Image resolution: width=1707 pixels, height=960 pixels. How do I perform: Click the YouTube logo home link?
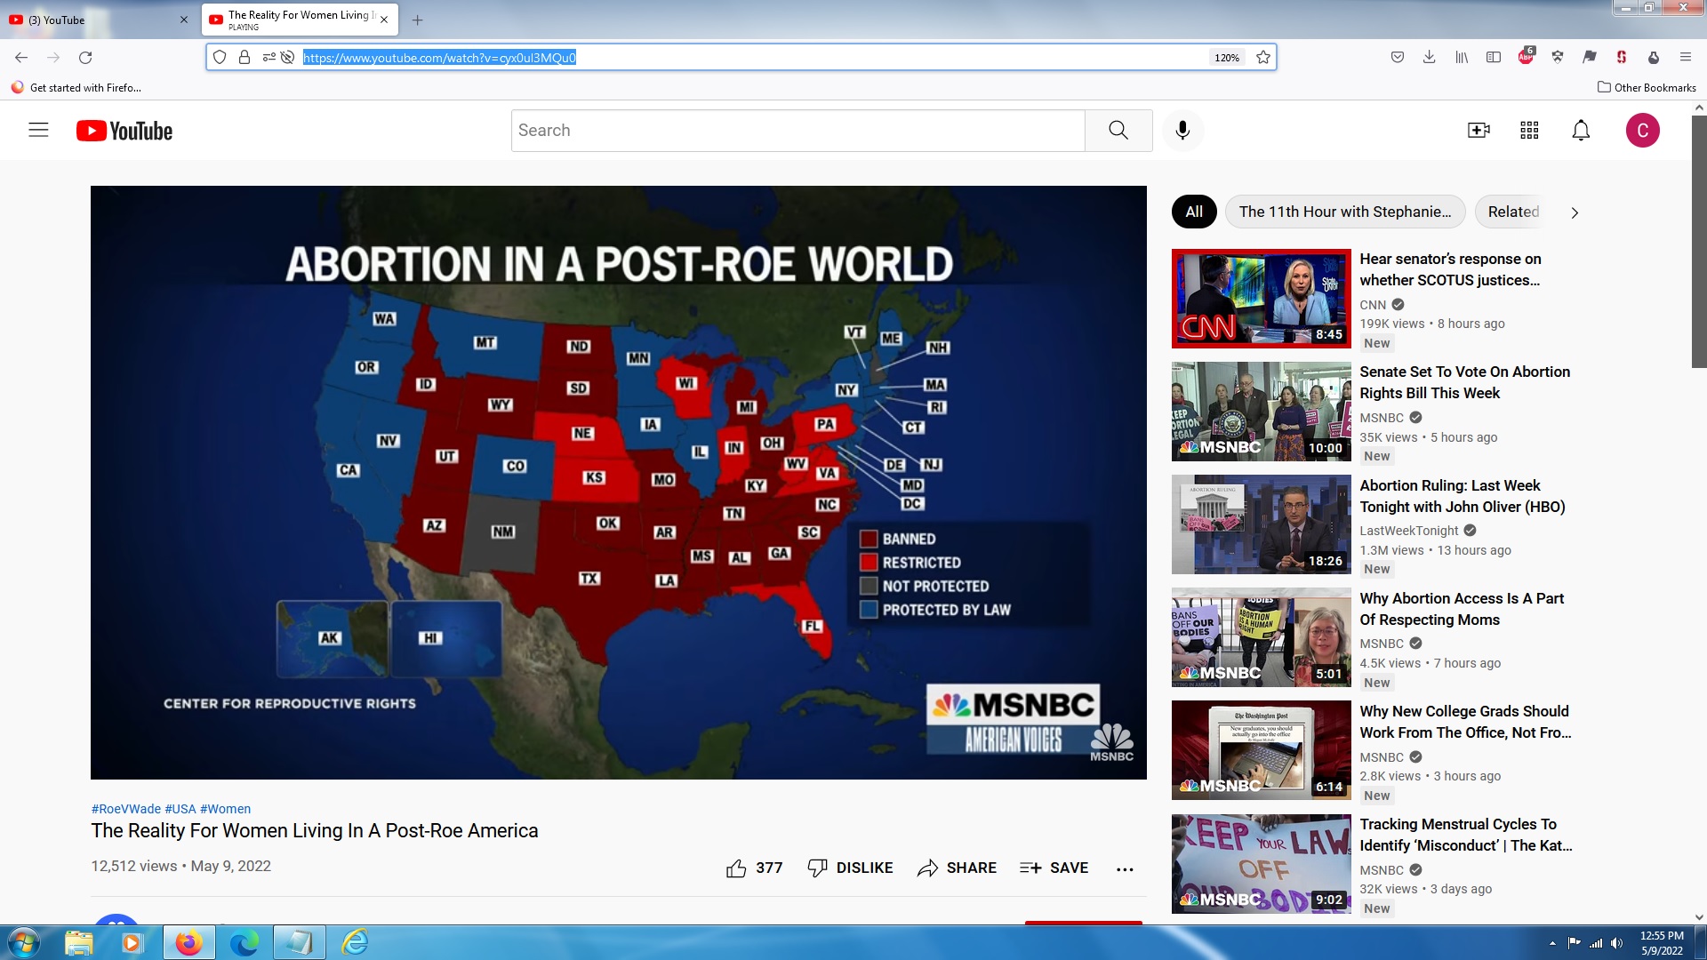124,131
